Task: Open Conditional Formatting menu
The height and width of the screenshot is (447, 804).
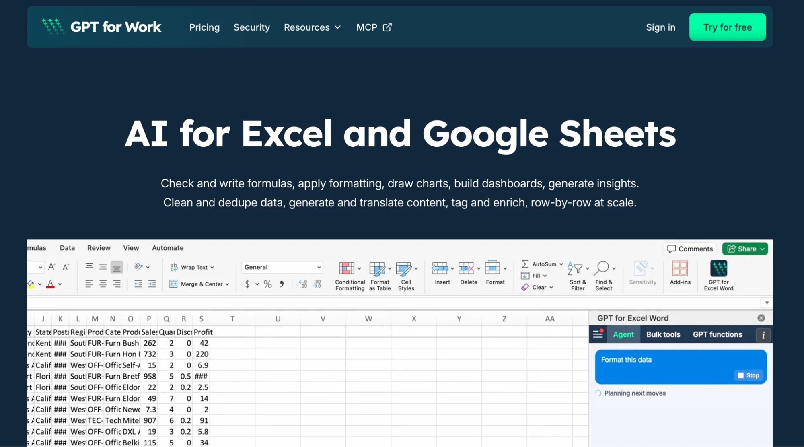Action: coord(350,276)
